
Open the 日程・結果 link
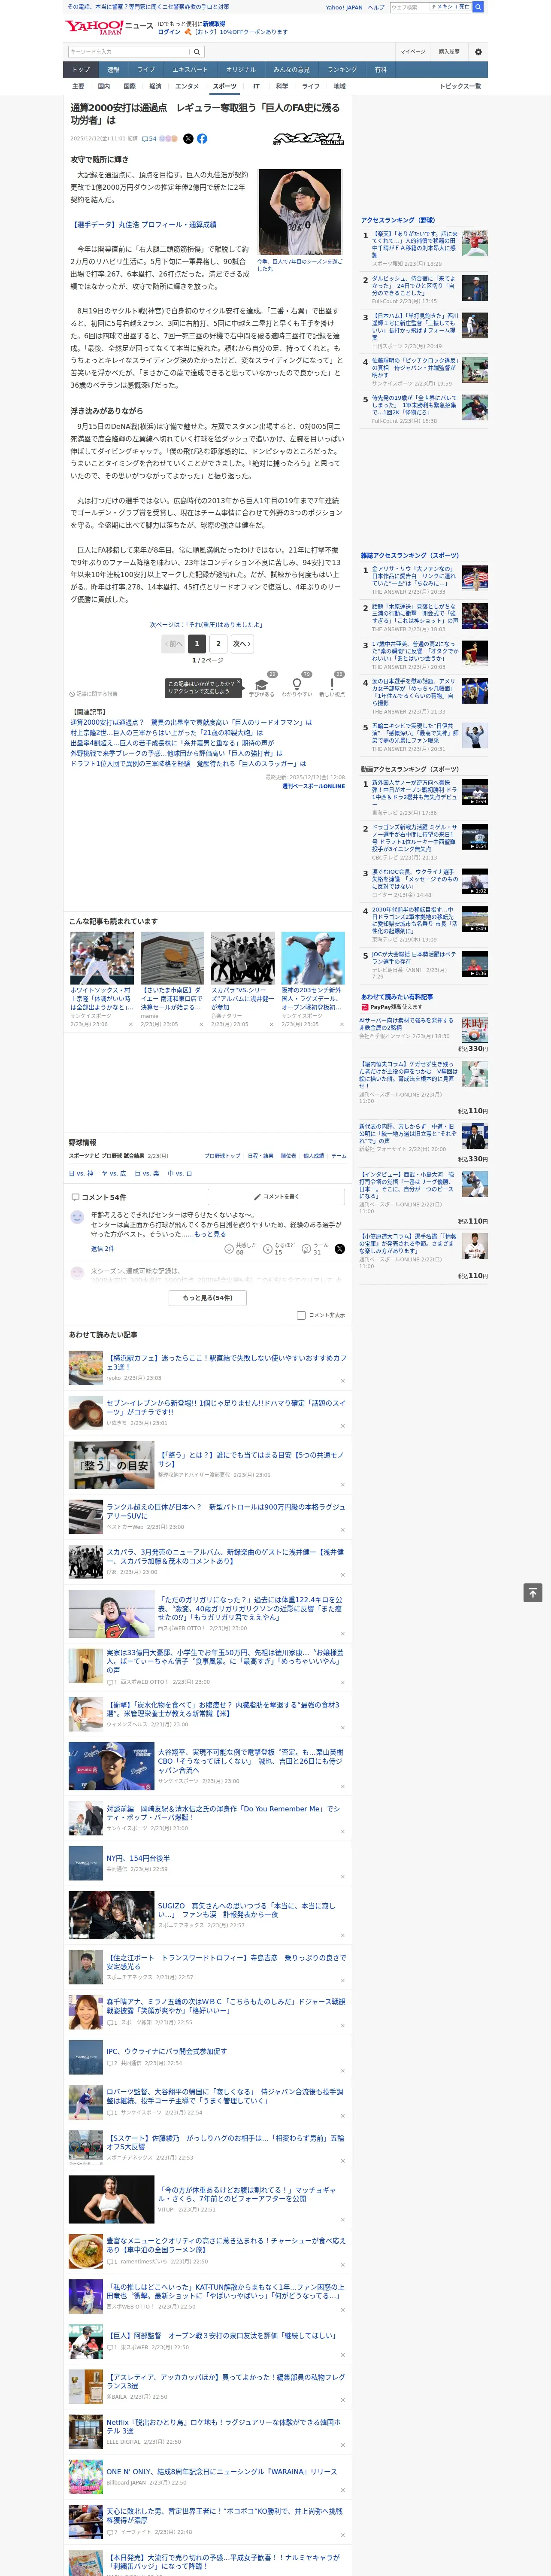pyautogui.click(x=260, y=1156)
